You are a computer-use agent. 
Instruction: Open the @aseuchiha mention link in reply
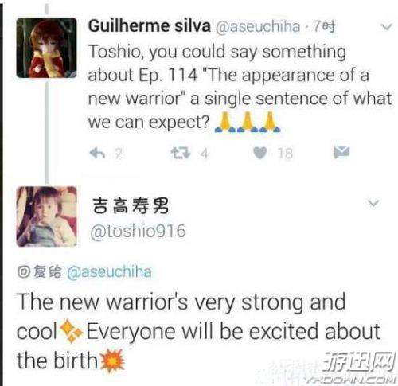[109, 272]
